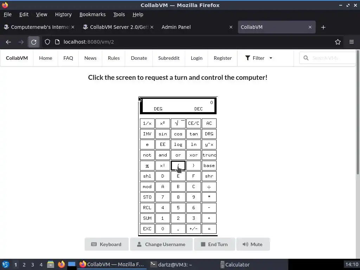This screenshot has height=270, width=360.
Task: Open the Register link
Action: point(223,58)
